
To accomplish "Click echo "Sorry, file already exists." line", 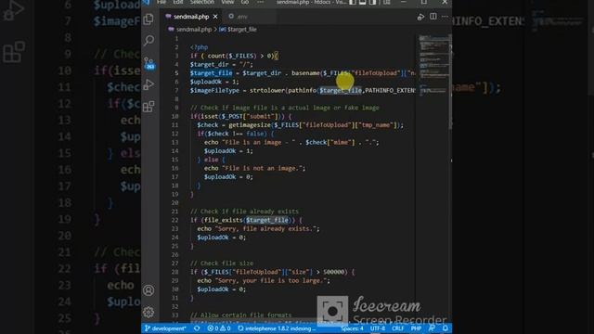I will pos(258,229).
